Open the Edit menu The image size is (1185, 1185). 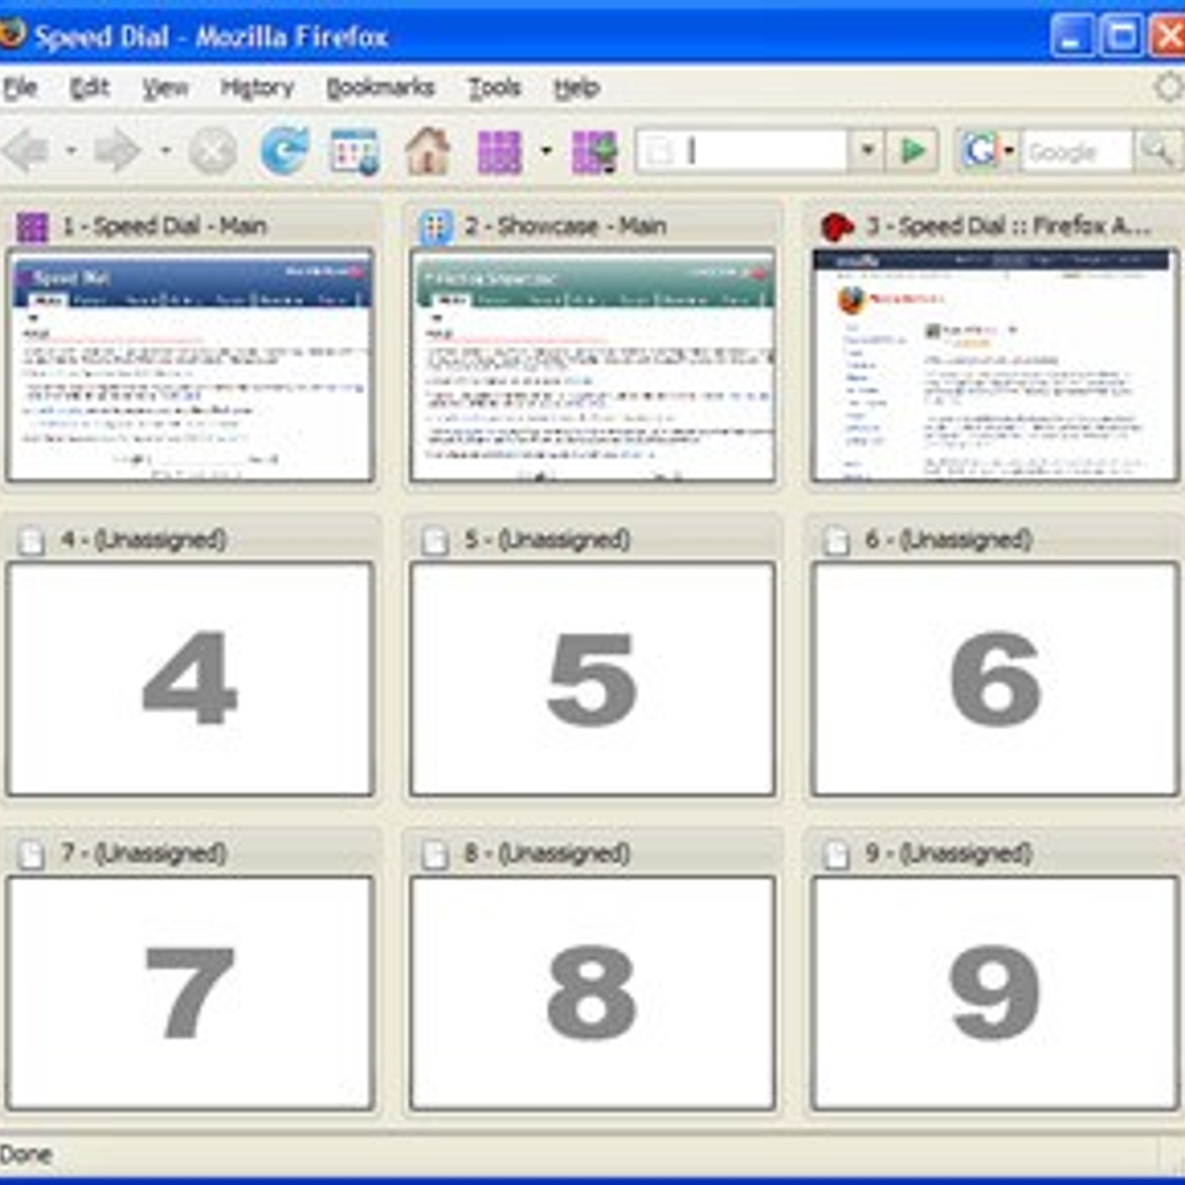click(x=90, y=88)
